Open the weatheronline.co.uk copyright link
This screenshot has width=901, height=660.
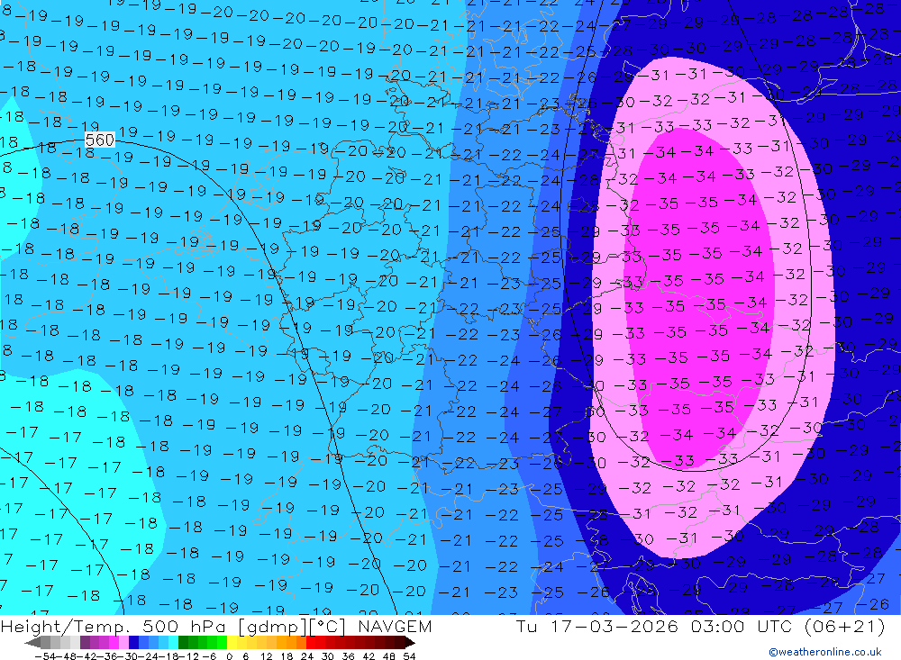825,652
